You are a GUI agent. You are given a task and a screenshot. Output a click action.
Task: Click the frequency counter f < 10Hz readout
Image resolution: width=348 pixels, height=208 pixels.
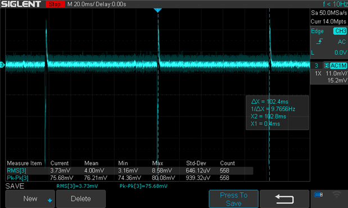tap(335, 4)
